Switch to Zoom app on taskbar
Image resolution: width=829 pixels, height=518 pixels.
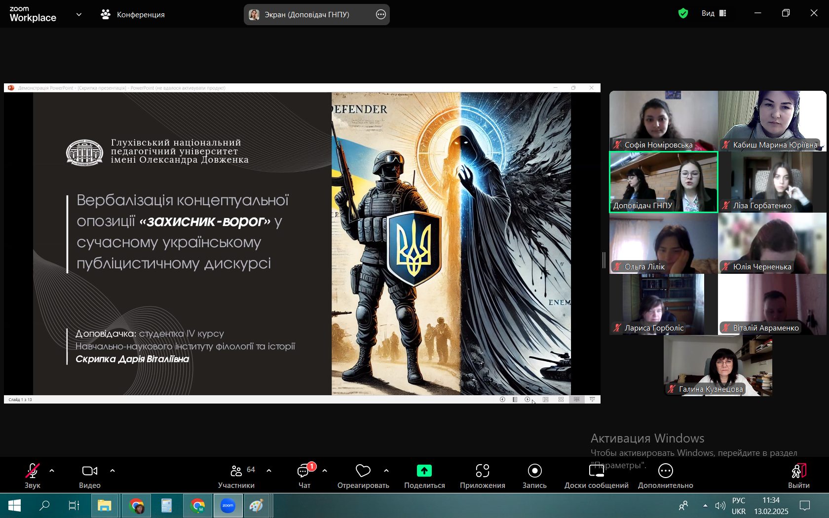point(228,506)
